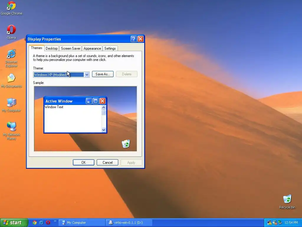Switch to the Themes tab
302x227 pixels.
pyautogui.click(x=37, y=48)
